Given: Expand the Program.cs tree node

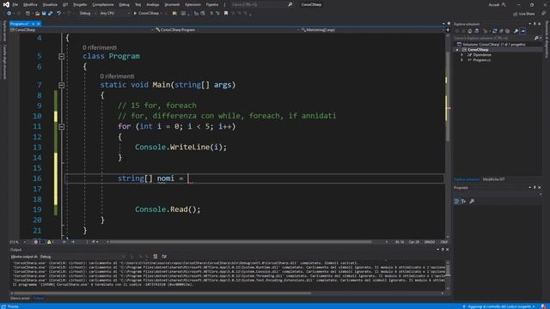Looking at the screenshot, I should point(461,60).
